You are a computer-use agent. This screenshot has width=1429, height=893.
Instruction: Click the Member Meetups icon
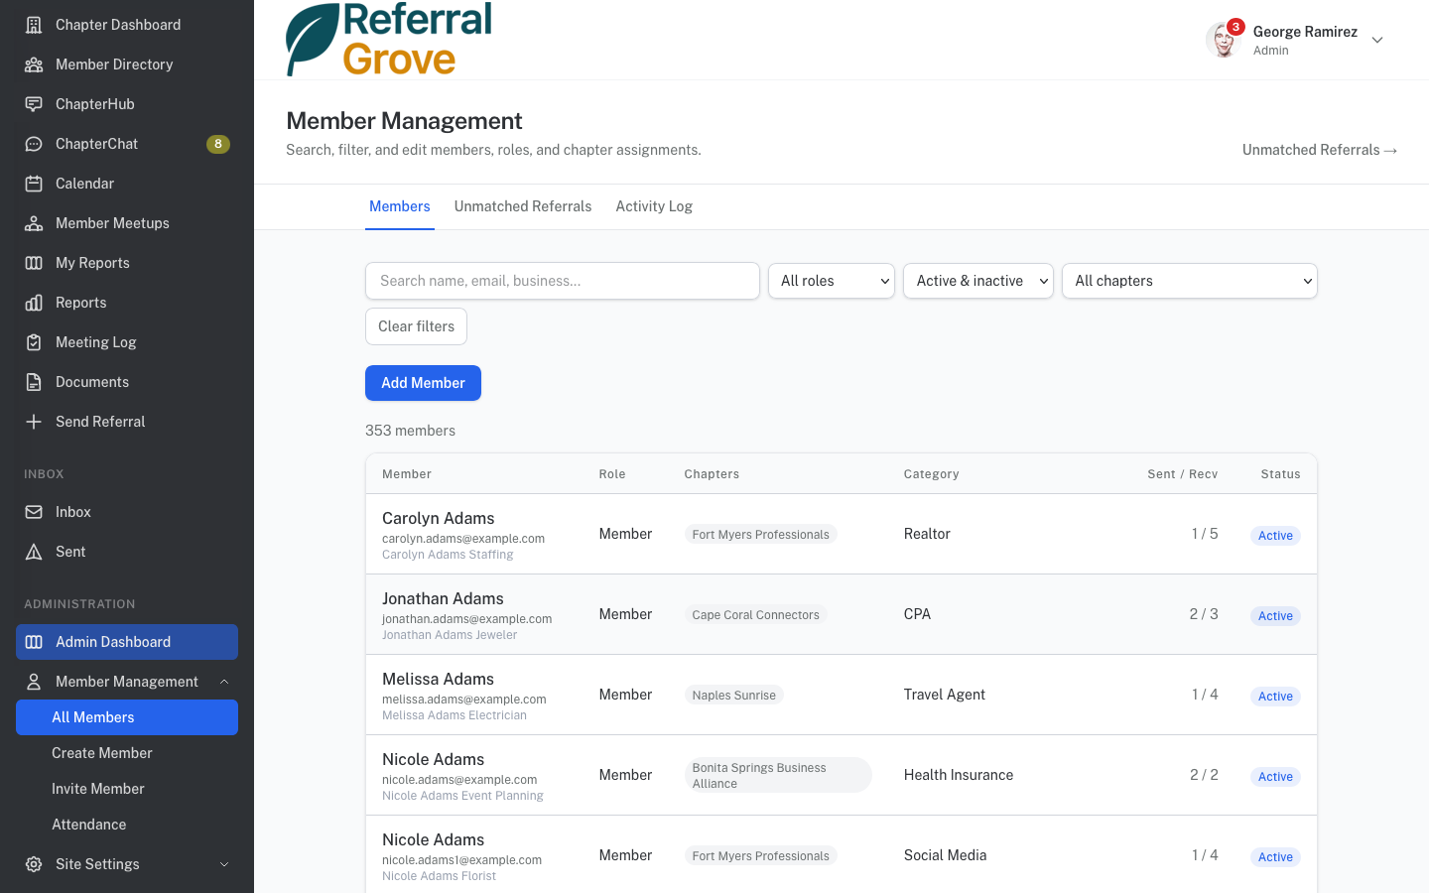(x=34, y=223)
